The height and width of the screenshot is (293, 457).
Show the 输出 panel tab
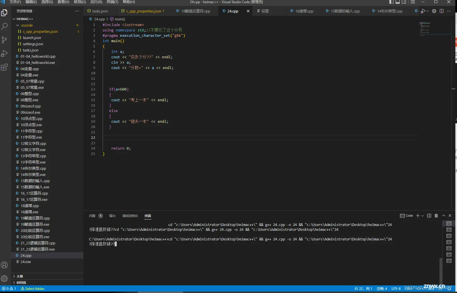tap(112, 216)
